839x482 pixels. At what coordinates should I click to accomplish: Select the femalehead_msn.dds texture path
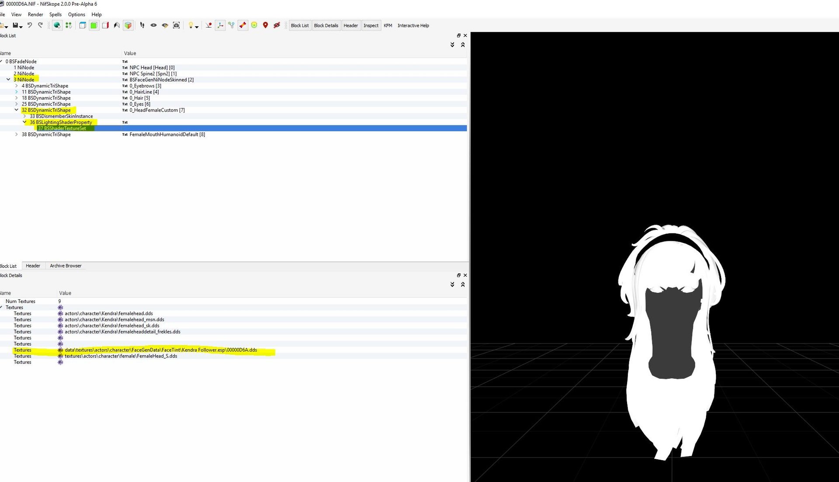pos(114,320)
